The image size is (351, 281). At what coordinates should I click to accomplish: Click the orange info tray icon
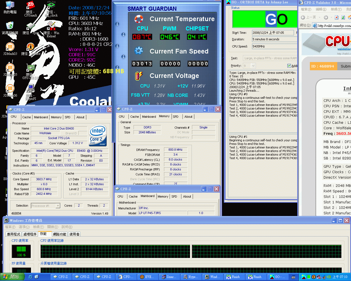(x=314, y=277)
